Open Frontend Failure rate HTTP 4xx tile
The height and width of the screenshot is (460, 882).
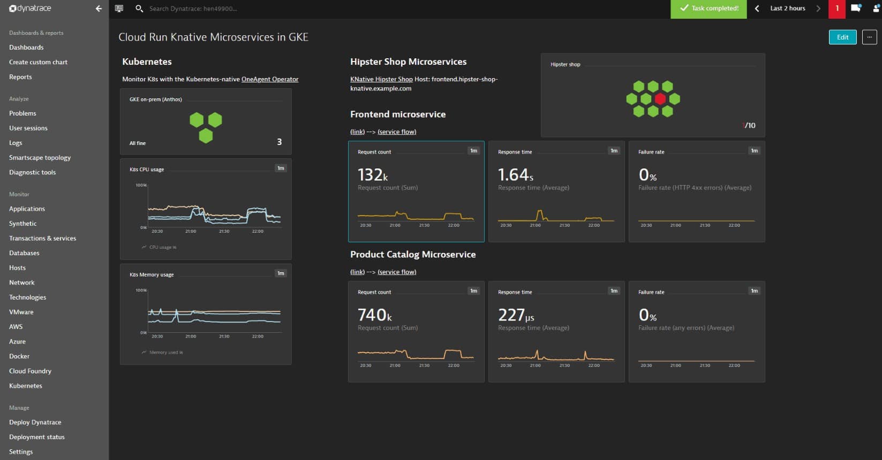(x=697, y=191)
